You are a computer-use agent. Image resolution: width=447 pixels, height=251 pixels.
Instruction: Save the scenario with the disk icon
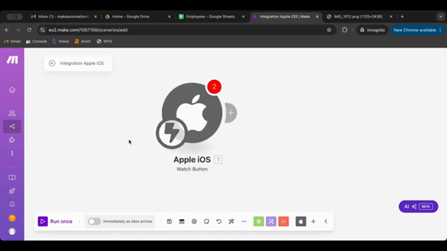pyautogui.click(x=169, y=221)
